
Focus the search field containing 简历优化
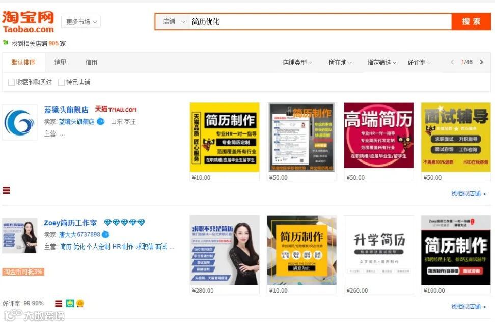320,22
